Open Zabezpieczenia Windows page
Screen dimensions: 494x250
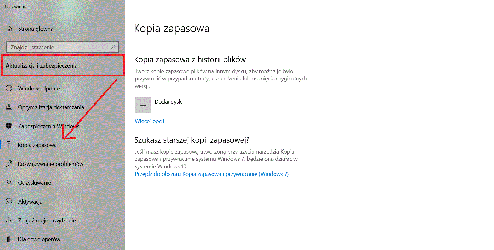(48, 126)
